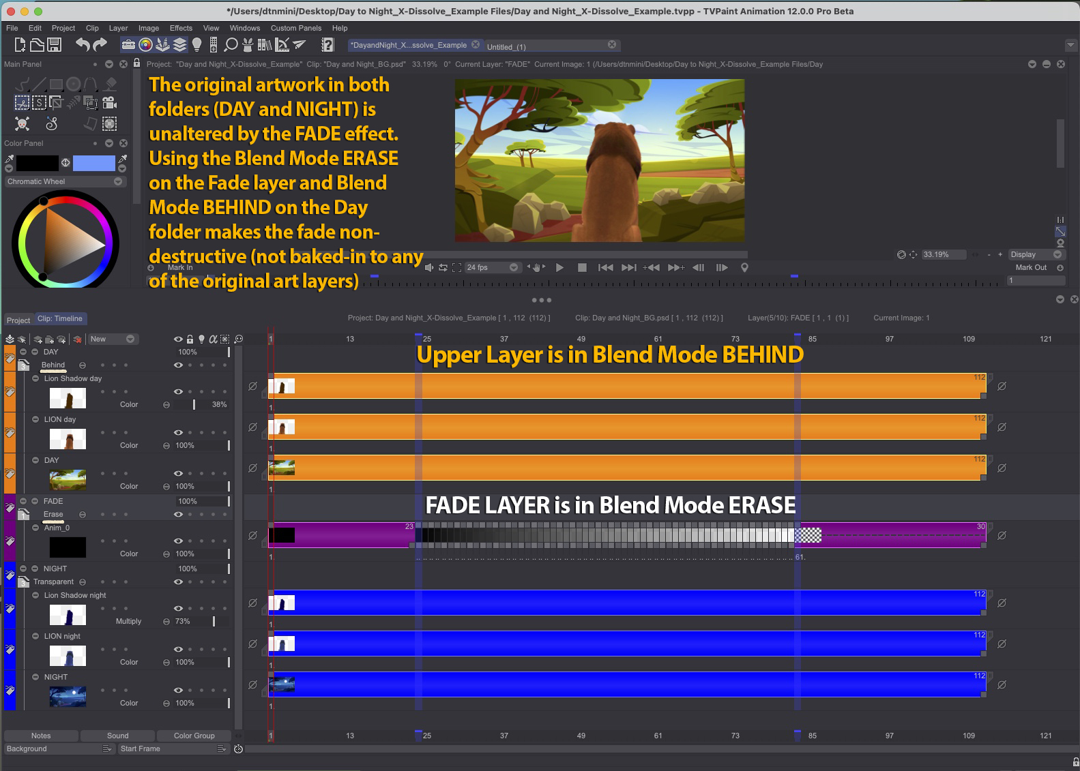The width and height of the screenshot is (1080, 771).
Task: Click the zoom value field showing 33.19%
Action: coord(944,254)
